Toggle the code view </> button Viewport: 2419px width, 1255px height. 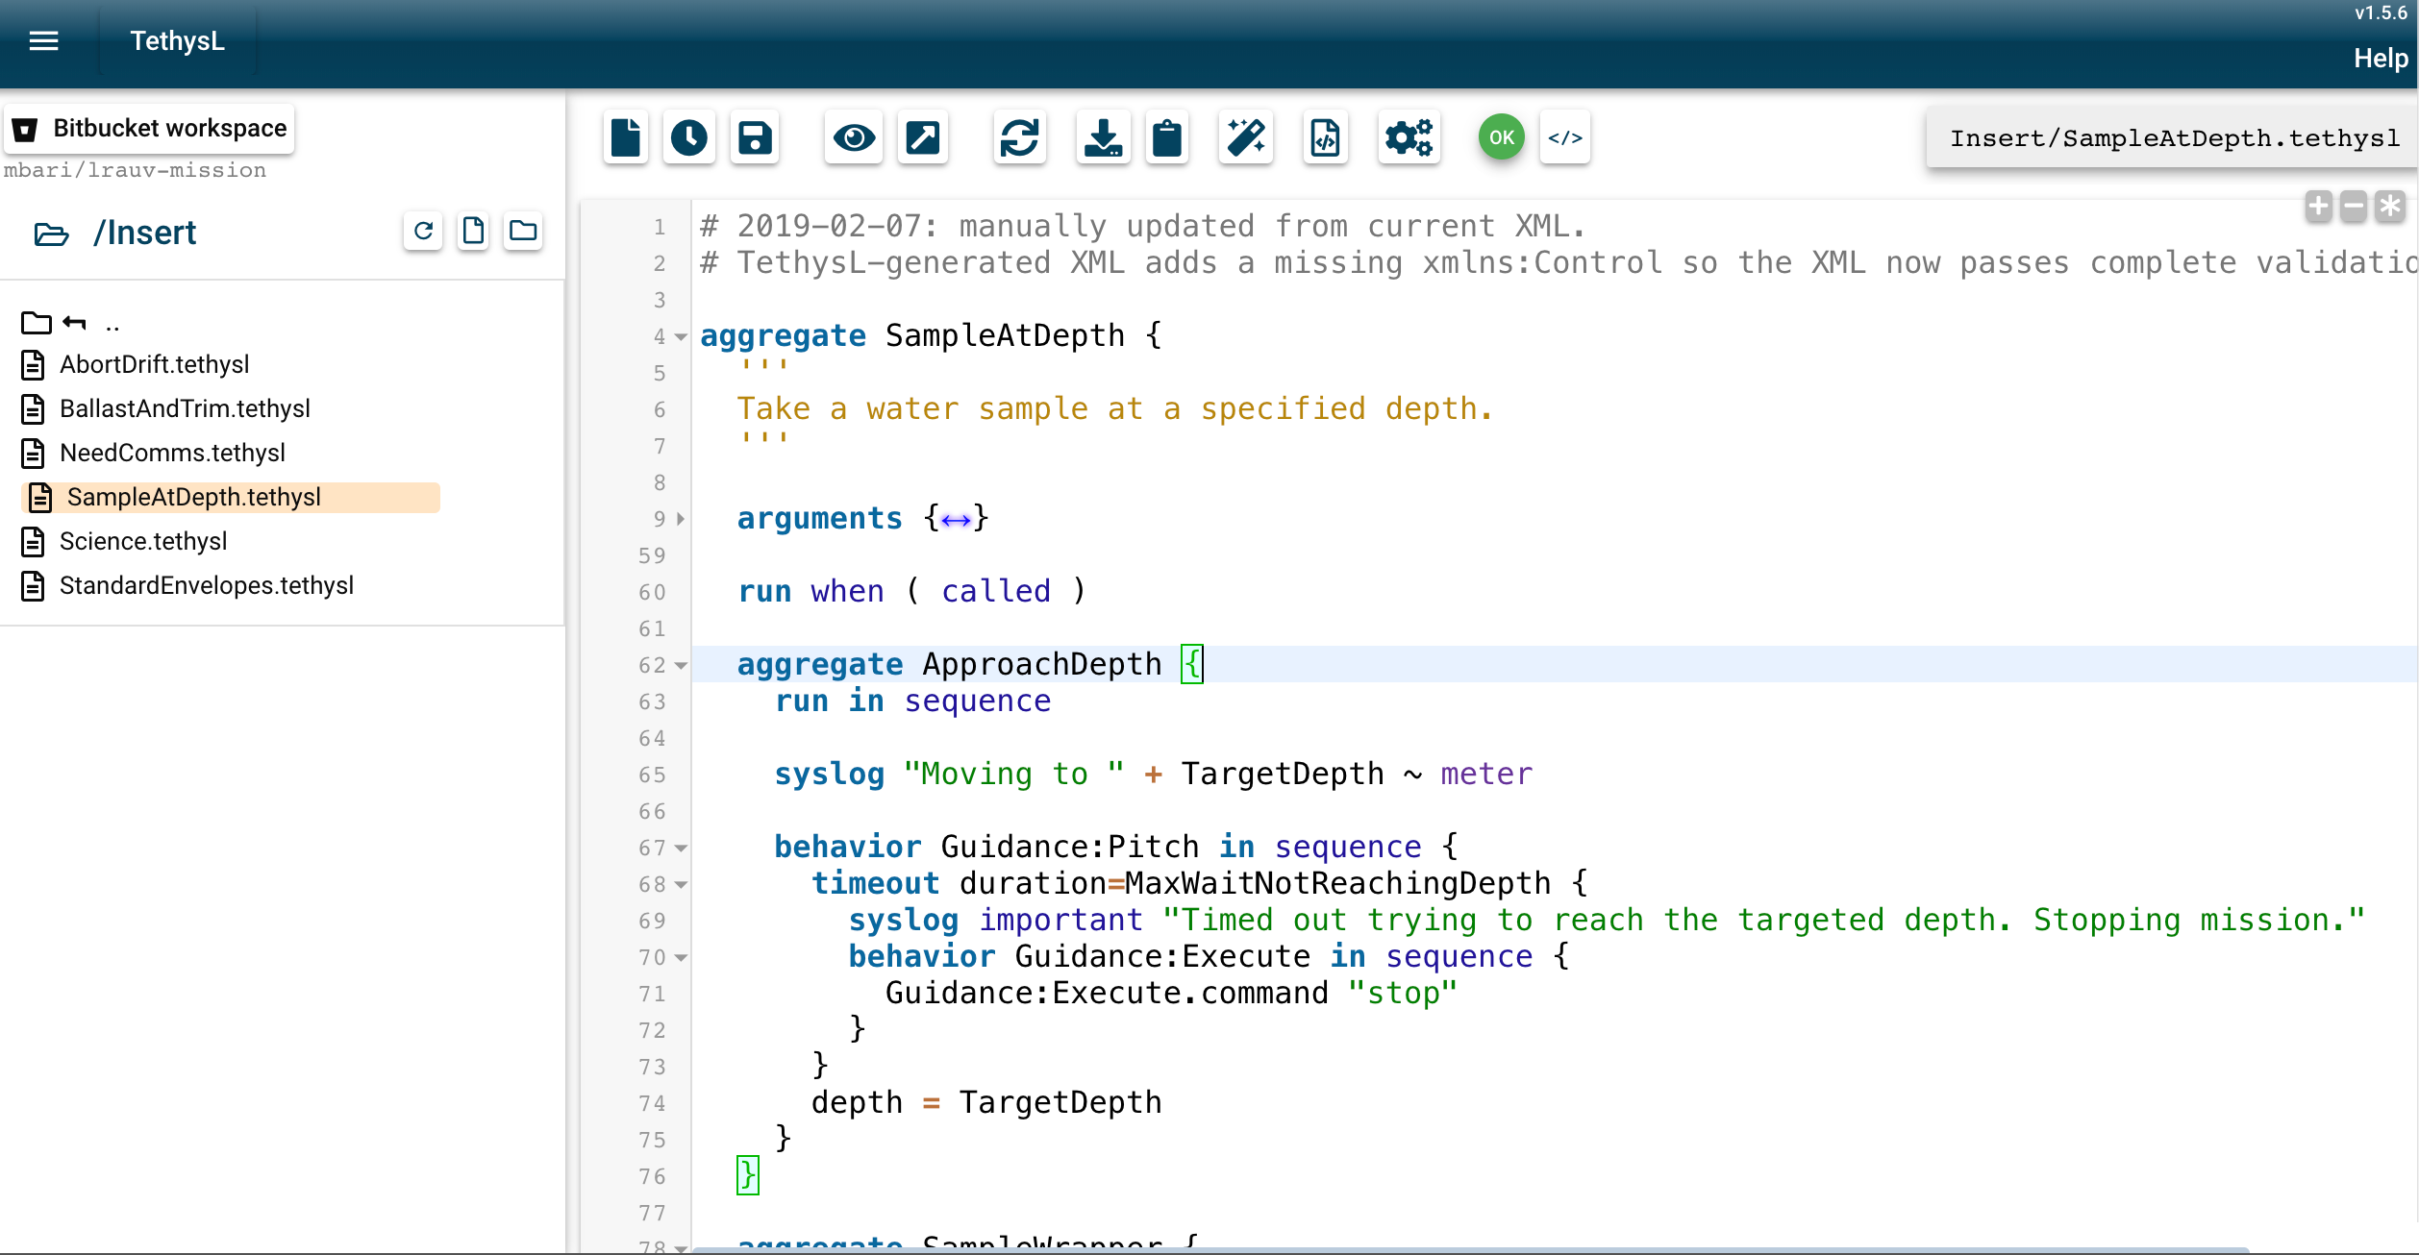[1565, 138]
